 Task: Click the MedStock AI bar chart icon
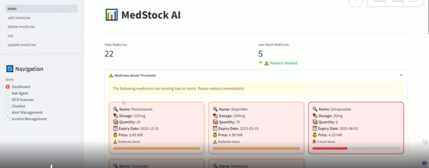pos(111,15)
